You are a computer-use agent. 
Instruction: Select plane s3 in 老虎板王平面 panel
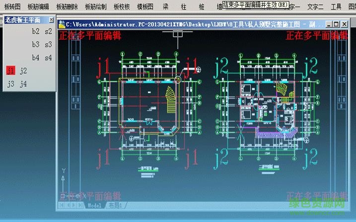click(x=48, y=45)
